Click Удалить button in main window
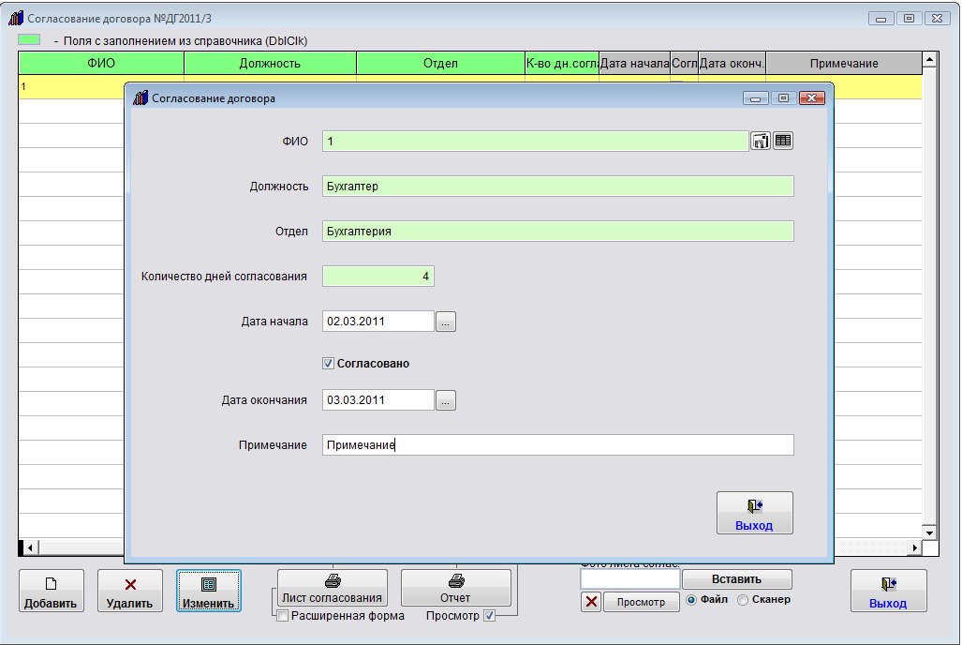 click(130, 591)
